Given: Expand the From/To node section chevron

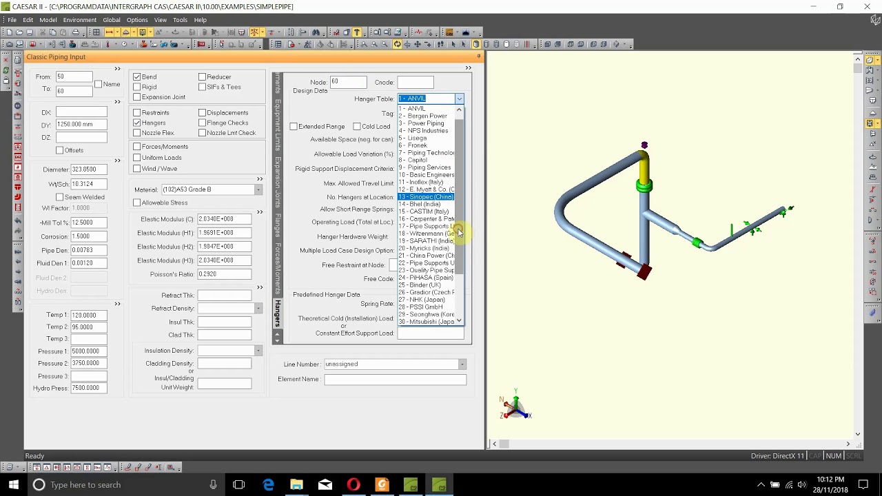Looking at the screenshot, I should click(117, 68).
